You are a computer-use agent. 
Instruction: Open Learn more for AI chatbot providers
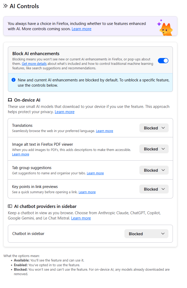tap(81, 218)
